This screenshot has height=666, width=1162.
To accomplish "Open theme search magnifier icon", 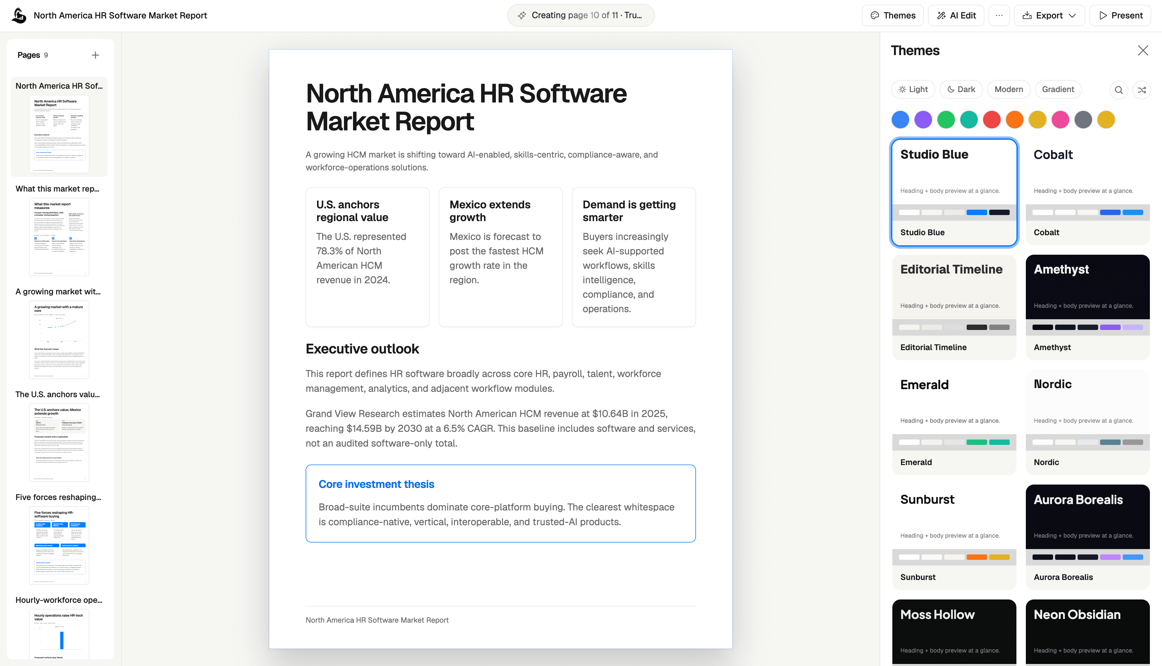I will 1119,90.
